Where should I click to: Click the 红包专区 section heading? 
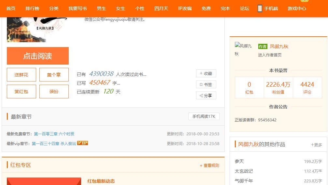click(21, 165)
